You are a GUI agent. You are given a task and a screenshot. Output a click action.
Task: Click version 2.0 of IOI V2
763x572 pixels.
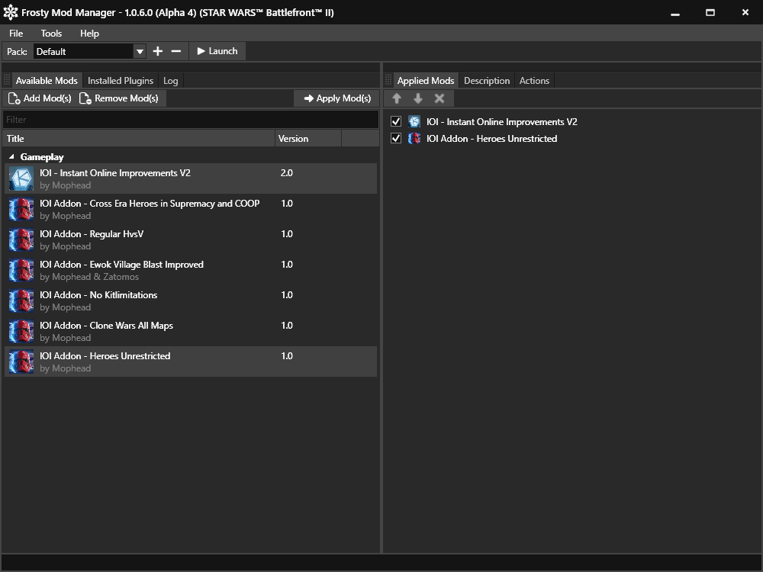tap(287, 172)
